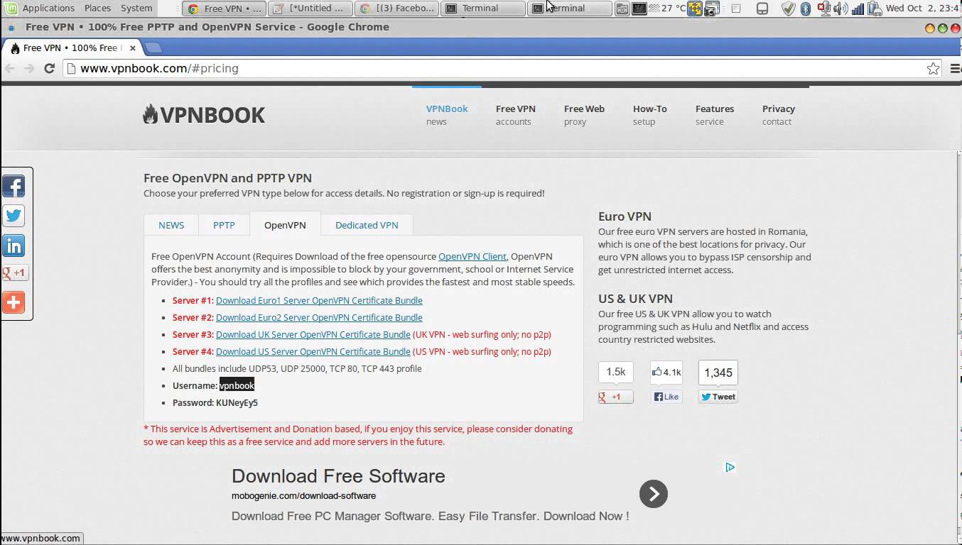Click the 27 °C temperature indicator
962x545 pixels.
[x=668, y=9]
